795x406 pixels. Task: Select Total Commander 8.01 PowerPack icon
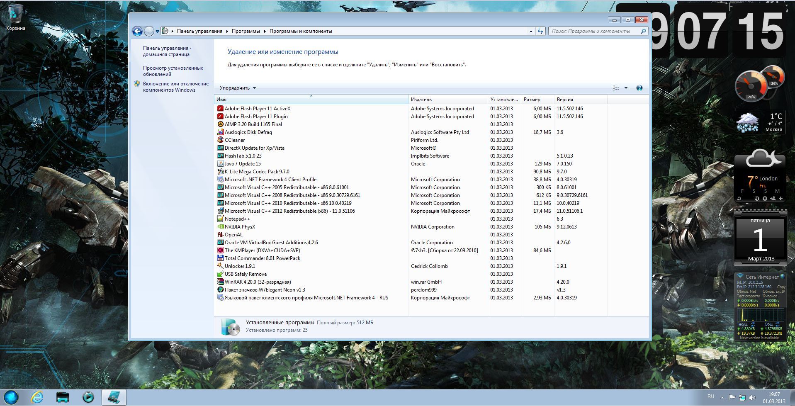click(221, 258)
